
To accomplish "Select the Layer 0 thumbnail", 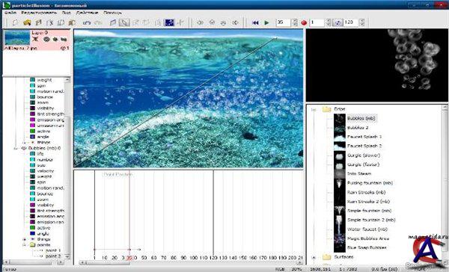I will [17, 38].
